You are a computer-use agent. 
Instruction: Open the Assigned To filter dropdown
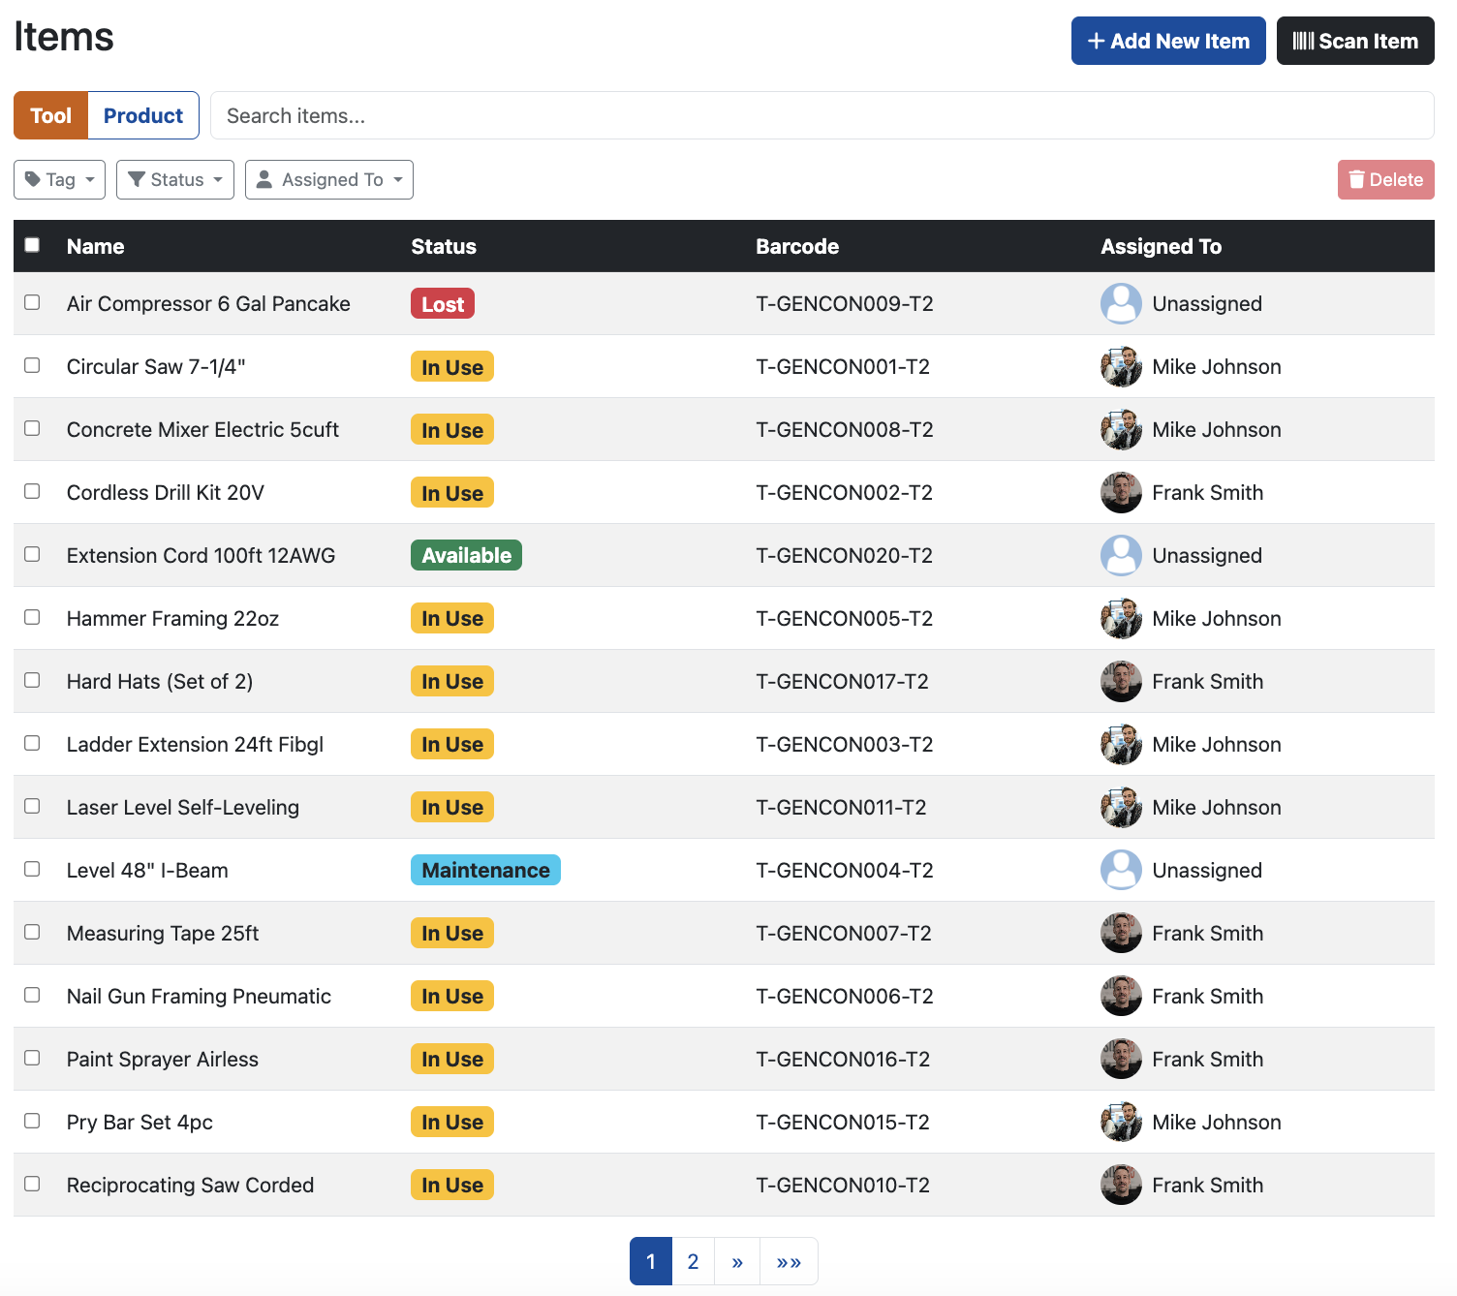(328, 179)
